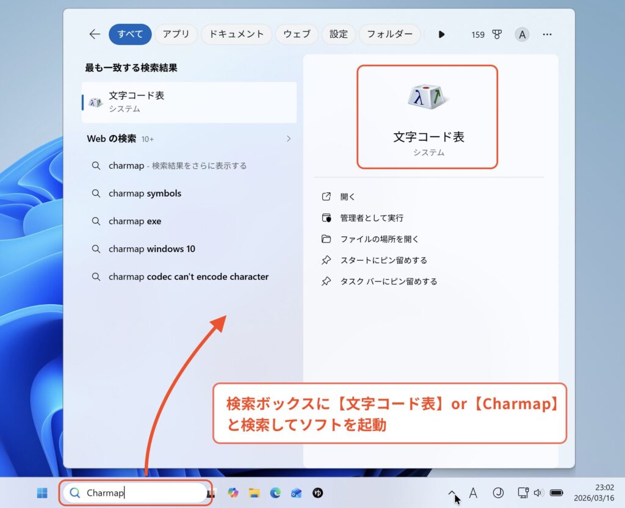
Task: Expand Web の検索 section with chevron
Action: (x=289, y=139)
